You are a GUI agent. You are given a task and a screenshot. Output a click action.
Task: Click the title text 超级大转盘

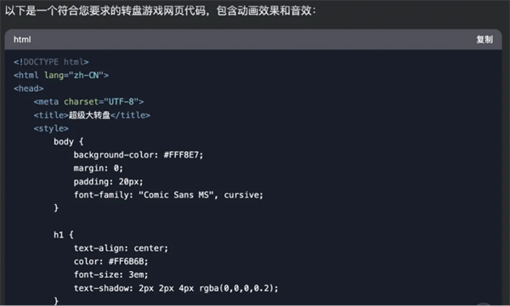(89, 115)
